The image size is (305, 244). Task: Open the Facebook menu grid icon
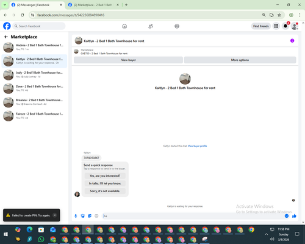tap(276, 26)
